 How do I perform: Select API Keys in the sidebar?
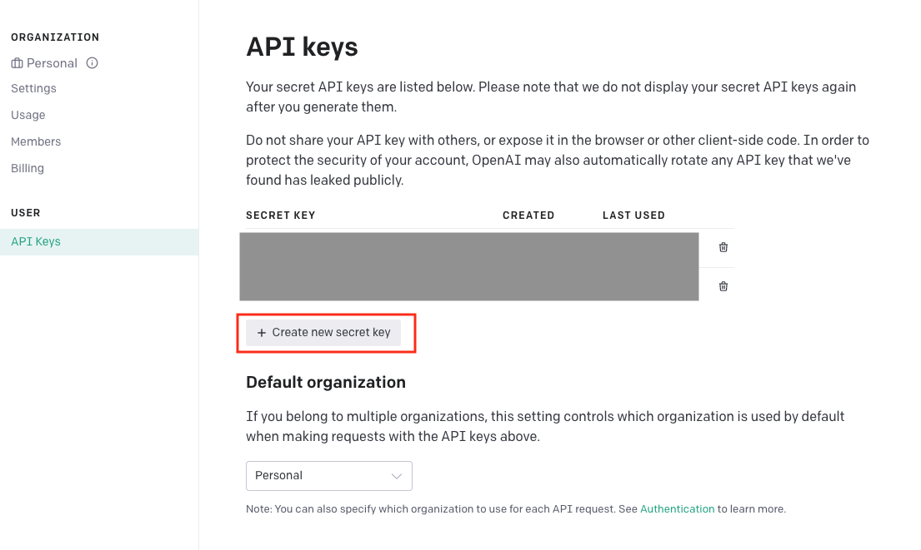[36, 241]
